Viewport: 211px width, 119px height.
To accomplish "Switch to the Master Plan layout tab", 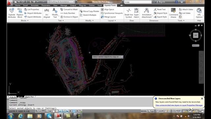I will point(29,97).
